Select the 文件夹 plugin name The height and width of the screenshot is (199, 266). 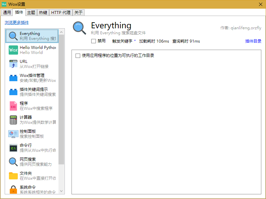(x=26, y=173)
